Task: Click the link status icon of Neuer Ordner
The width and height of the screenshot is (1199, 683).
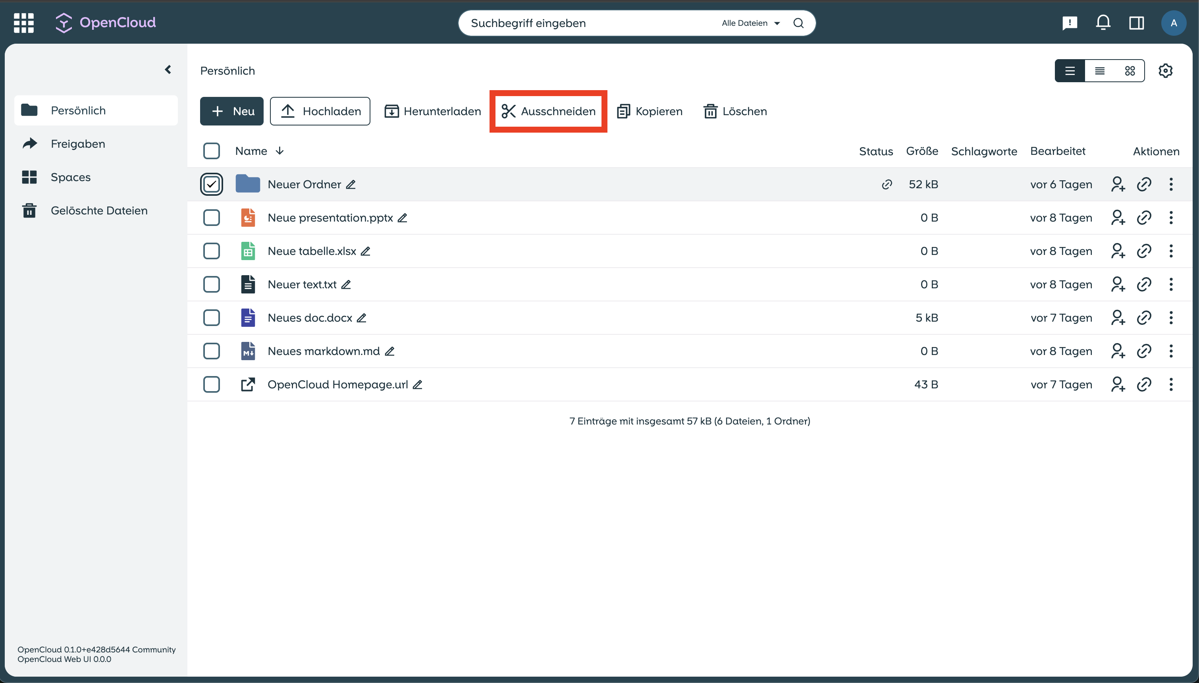Action: coord(887,184)
